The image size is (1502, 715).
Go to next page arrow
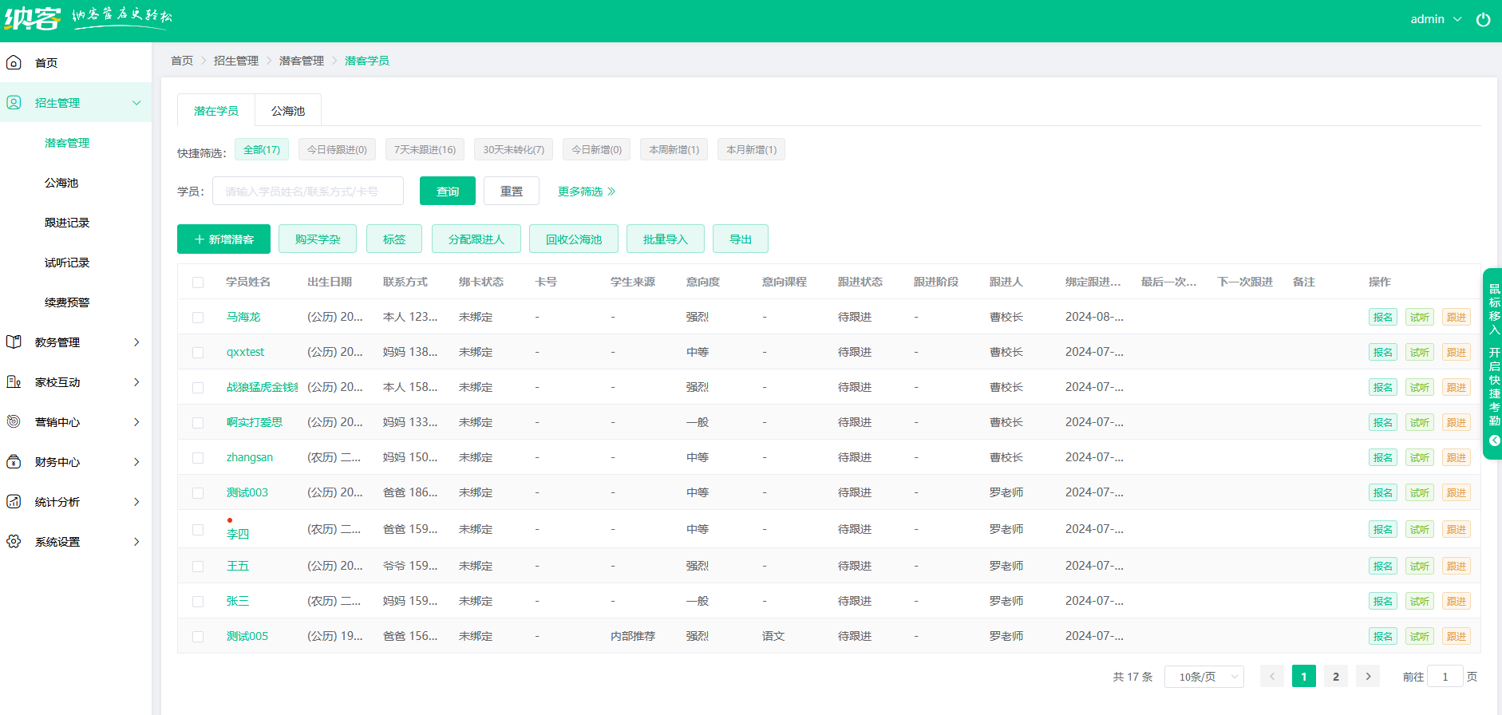[x=1368, y=677]
